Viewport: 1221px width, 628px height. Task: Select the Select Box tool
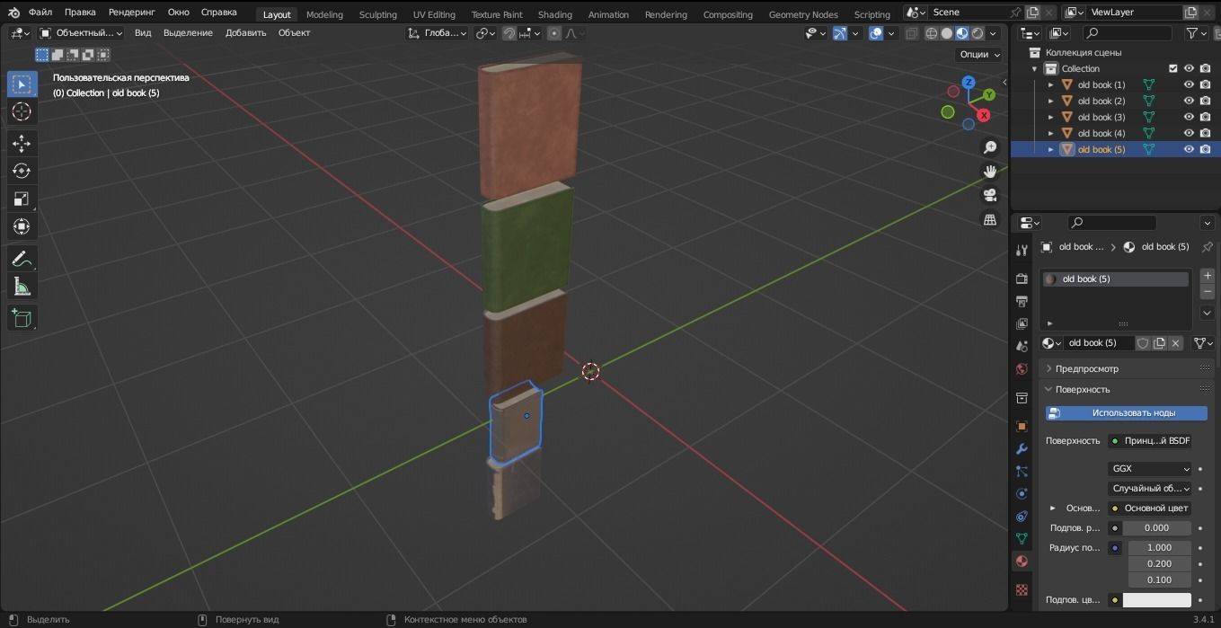22,84
